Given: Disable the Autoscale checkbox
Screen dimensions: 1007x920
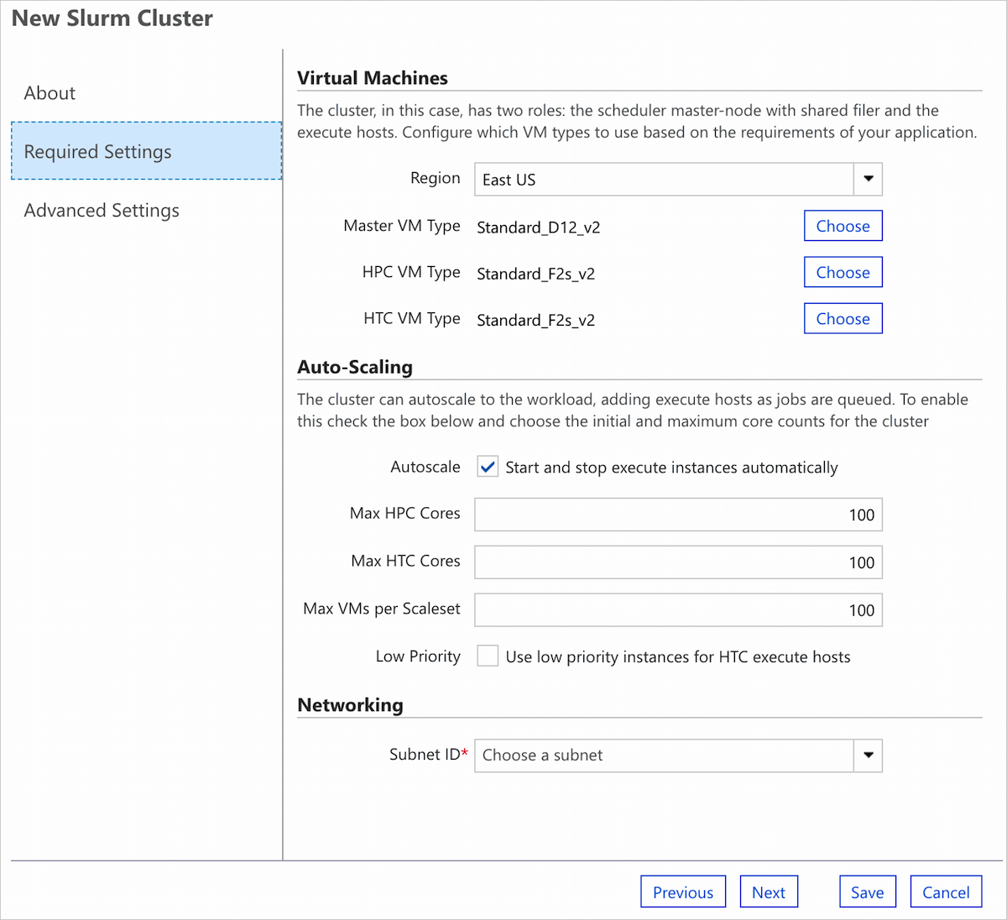Looking at the screenshot, I should pos(488,468).
